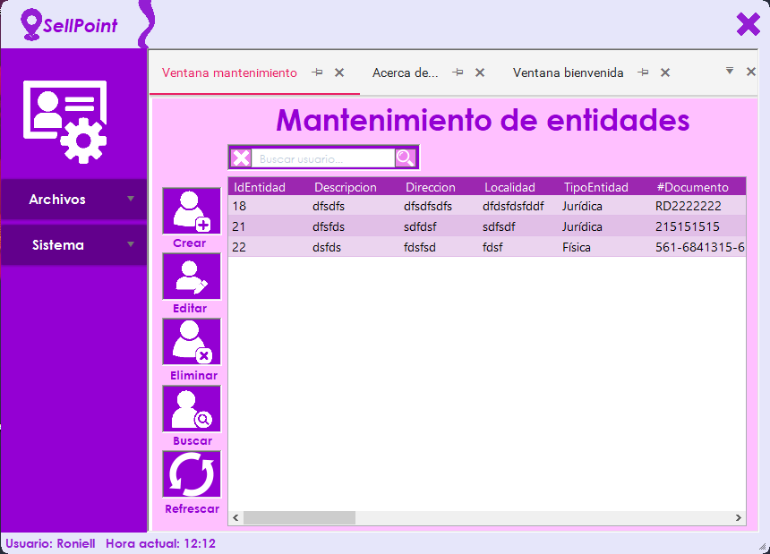Screen dimensions: 770x554
Task: Select the row with IdEntidad 21
Action: [487, 226]
